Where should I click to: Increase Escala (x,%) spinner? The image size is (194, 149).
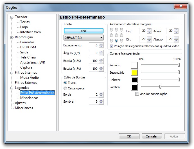(101, 60)
